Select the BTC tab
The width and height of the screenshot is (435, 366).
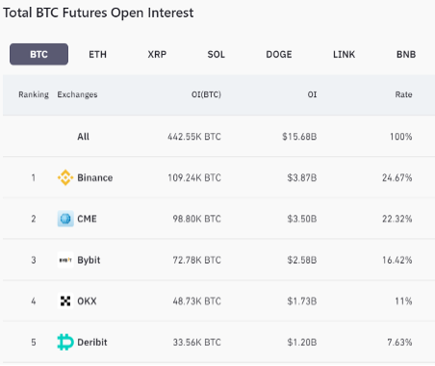[x=38, y=54]
